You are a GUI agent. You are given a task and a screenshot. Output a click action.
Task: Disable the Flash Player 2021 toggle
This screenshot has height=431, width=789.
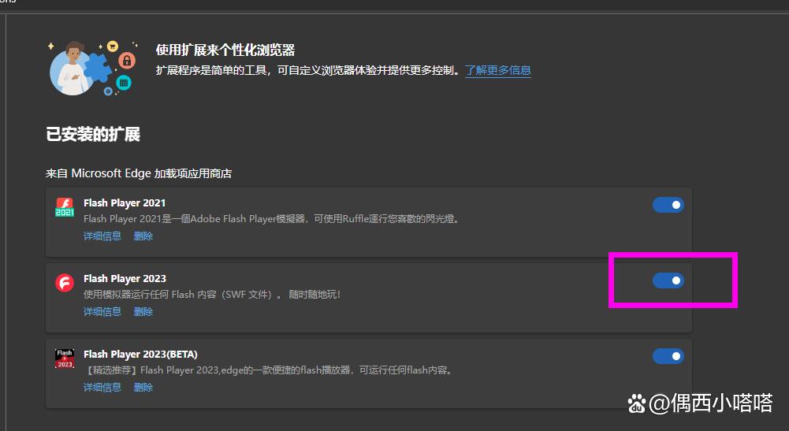668,205
